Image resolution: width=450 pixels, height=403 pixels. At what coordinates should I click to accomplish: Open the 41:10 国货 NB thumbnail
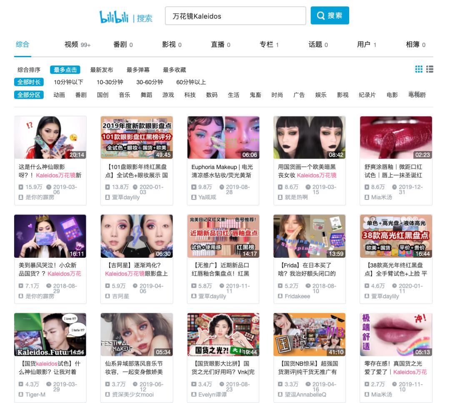[310, 335]
